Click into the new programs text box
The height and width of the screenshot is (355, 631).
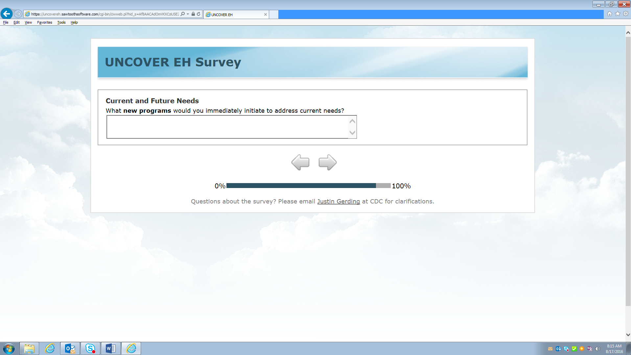pos(227,127)
